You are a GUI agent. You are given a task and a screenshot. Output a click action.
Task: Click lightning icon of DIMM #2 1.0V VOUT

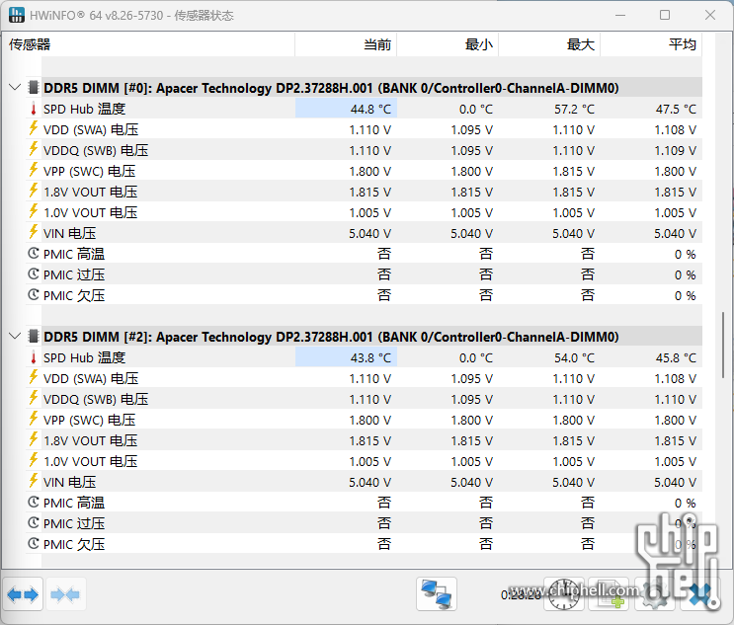click(x=34, y=460)
